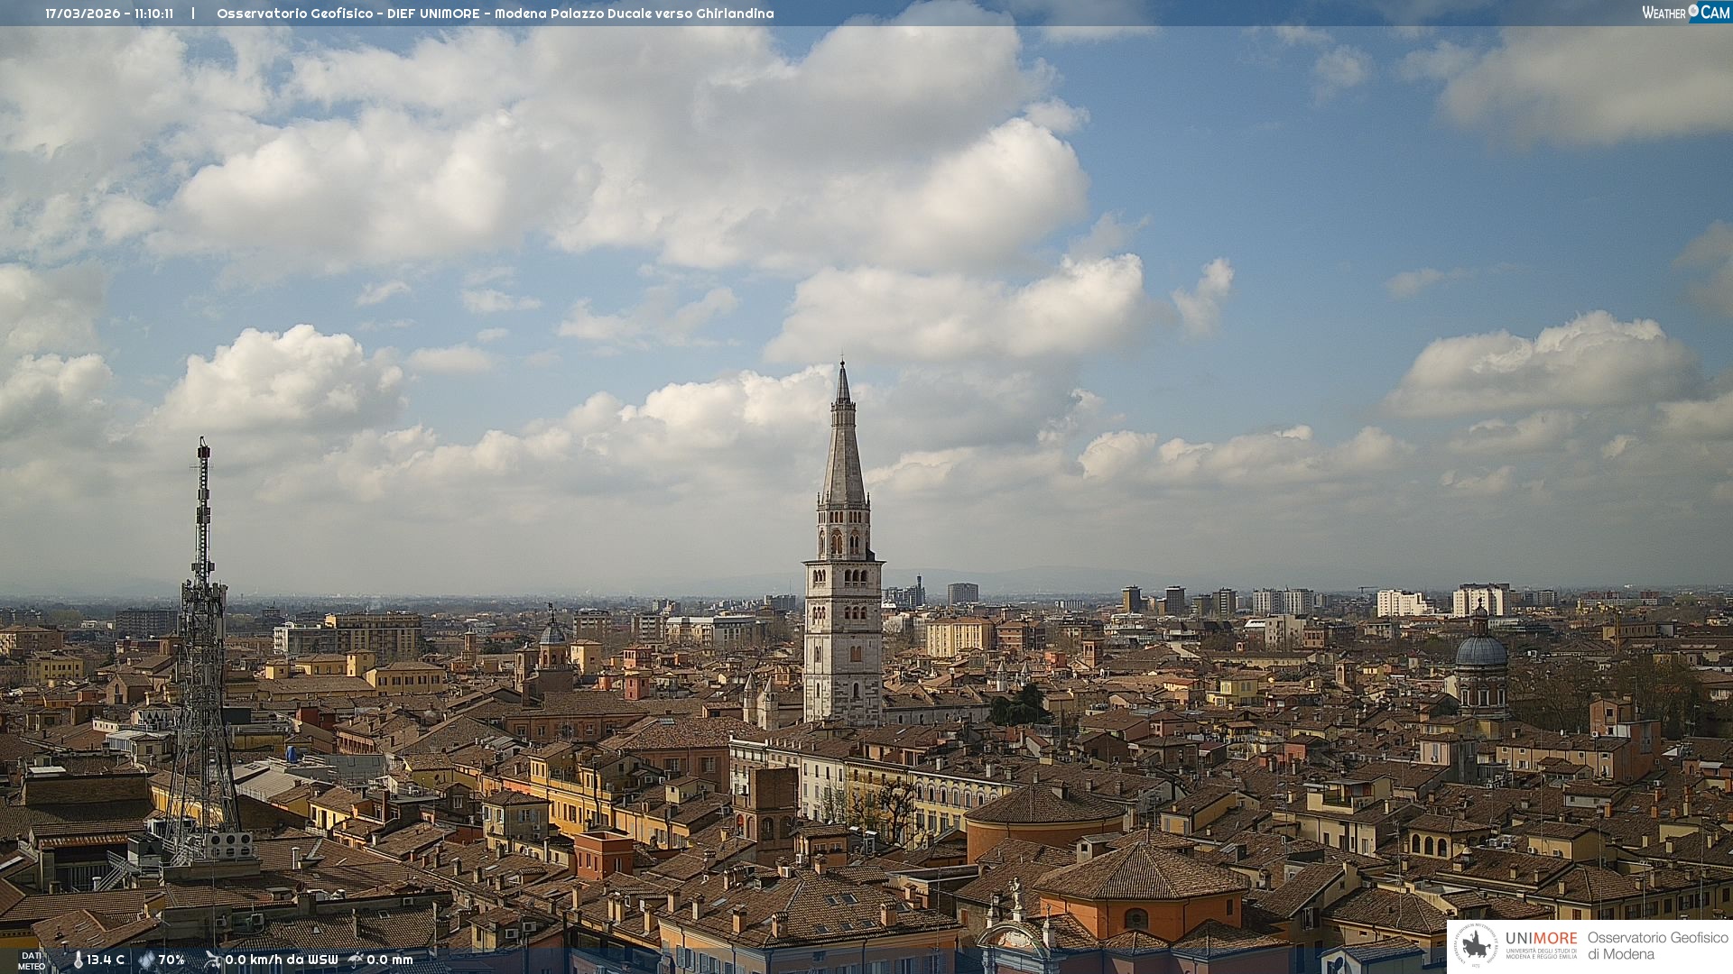Click the webcam lens icon in WeatherCam logo

[1693, 10]
